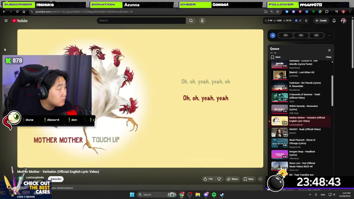Click the vidIQ trophy icon
354x199 pixels.
306,21
